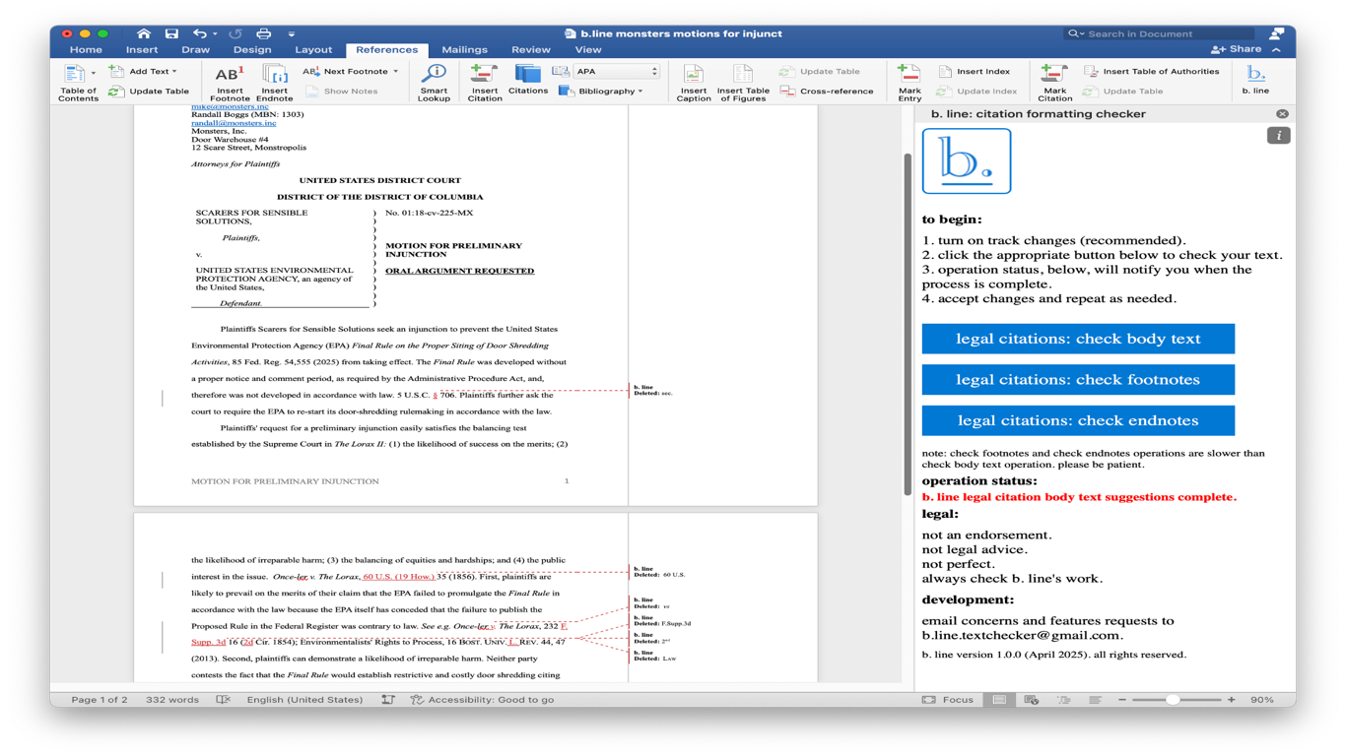Insert a footnote with AB1 icon
The height and width of the screenshot is (756, 1346).
(x=230, y=83)
